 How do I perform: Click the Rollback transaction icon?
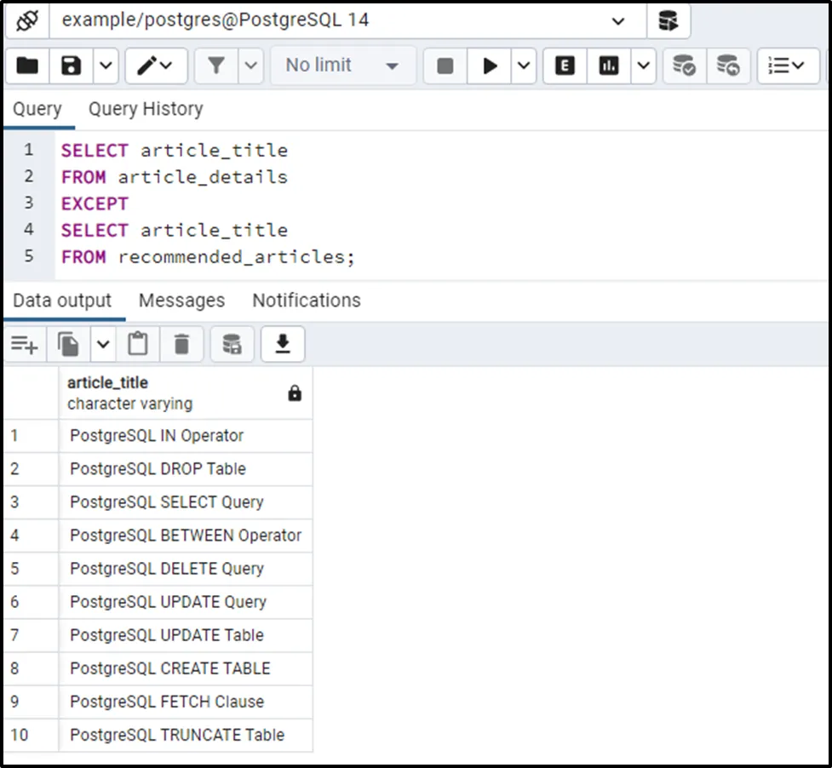tap(727, 66)
